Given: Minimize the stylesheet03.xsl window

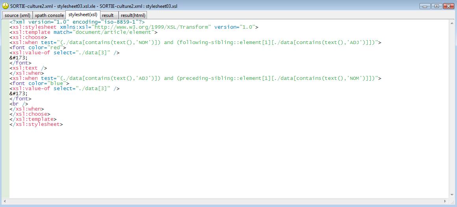Looking at the screenshot, I should (425, 6).
